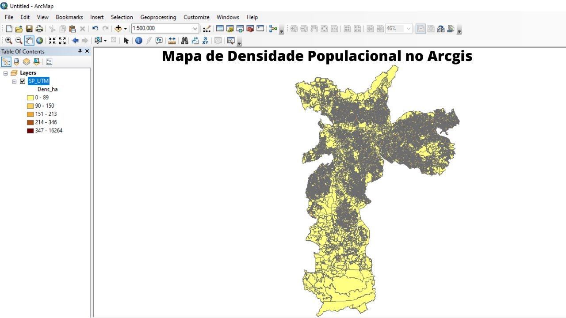Screen dimensions: 566x318
Task: Toggle the Draft Mode layout icon
Action: [x=421, y=29]
